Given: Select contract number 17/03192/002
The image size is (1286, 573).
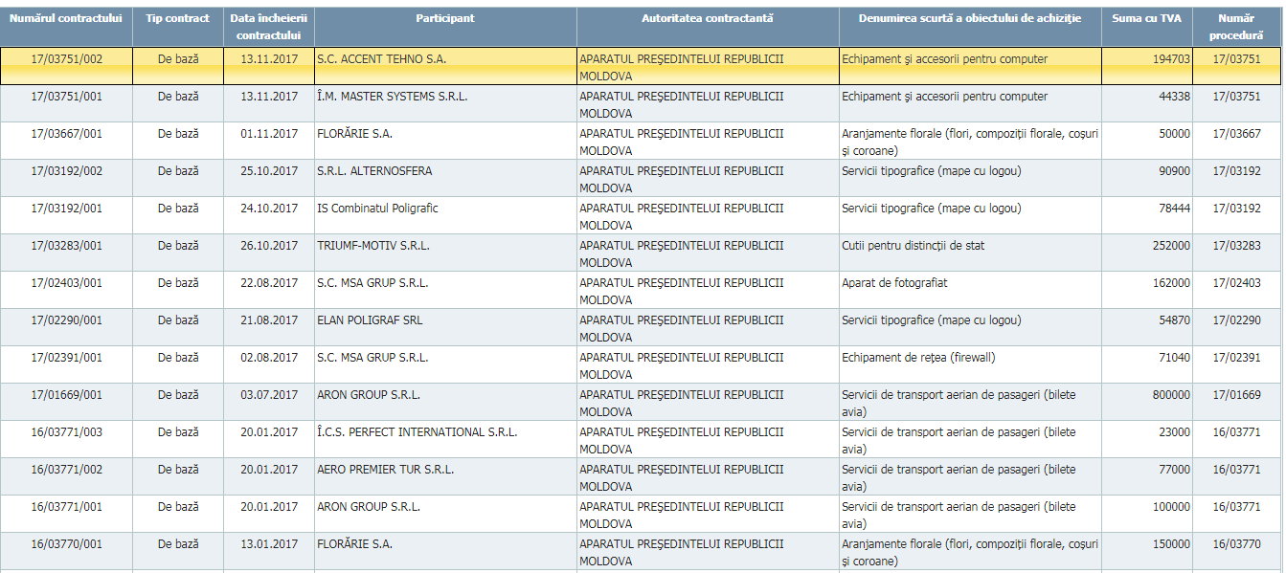Looking at the screenshot, I should click(x=66, y=171).
